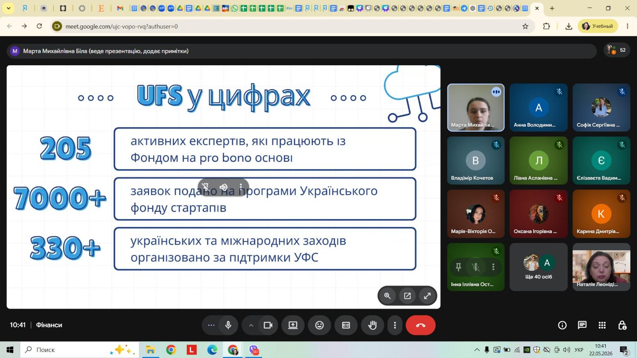The width and height of the screenshot is (637, 358).
Task: Select Софія Сергіївна participant tile
Action: 601,107
